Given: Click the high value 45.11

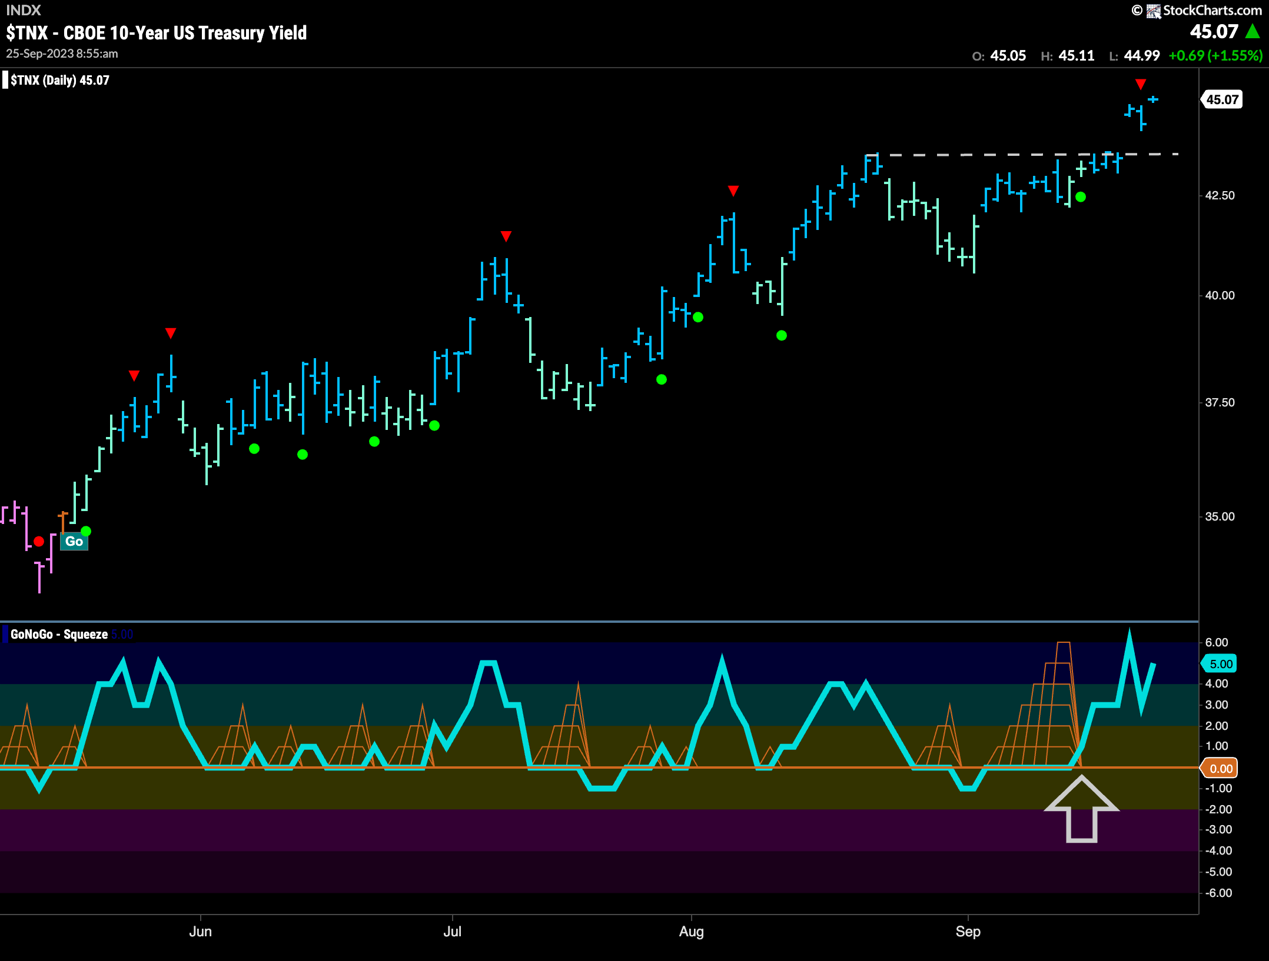Looking at the screenshot, I should [x=1077, y=56].
